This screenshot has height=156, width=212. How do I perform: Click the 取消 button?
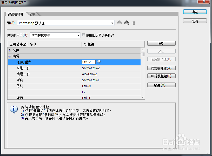click(x=195, y=21)
